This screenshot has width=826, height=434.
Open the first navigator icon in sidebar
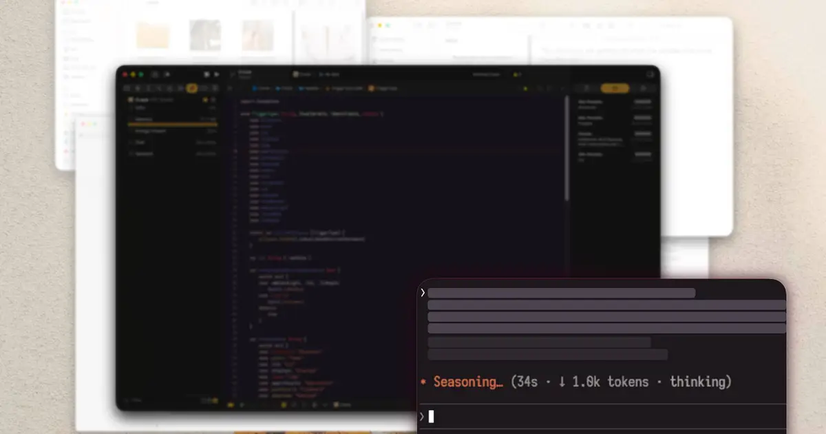point(127,88)
